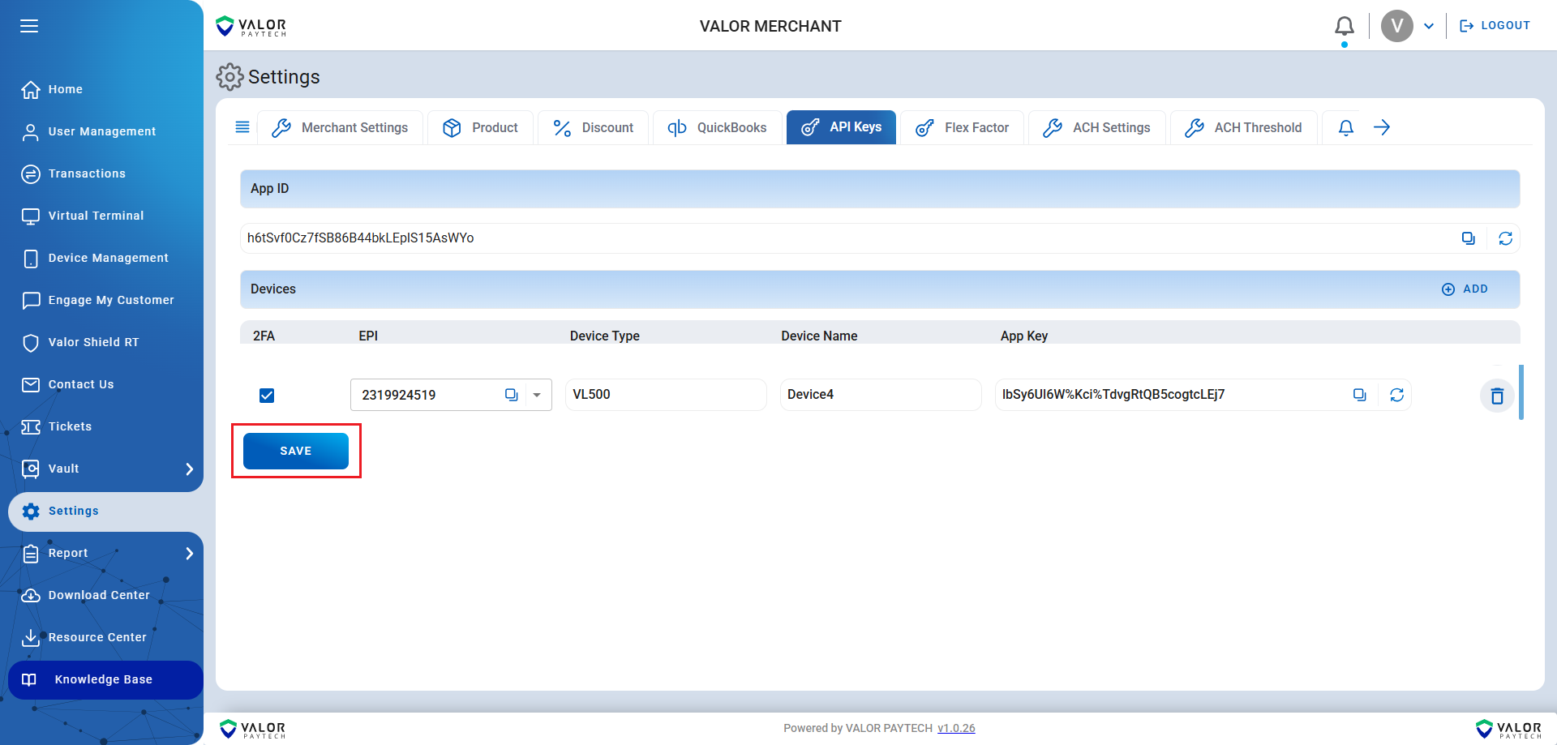Click ADD to add a device
Screen dimensions: 1557x745
[x=1465, y=289]
